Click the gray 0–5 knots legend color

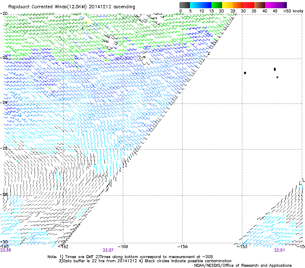185,5
